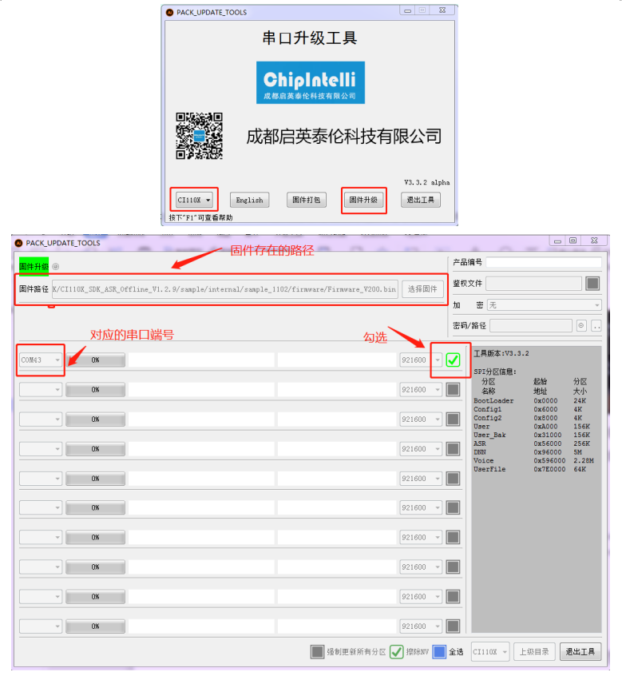Image resolution: width=622 pixels, height=676 pixels.
Task: Click the green 固件升级 tab label
Action: pyautogui.click(x=34, y=266)
